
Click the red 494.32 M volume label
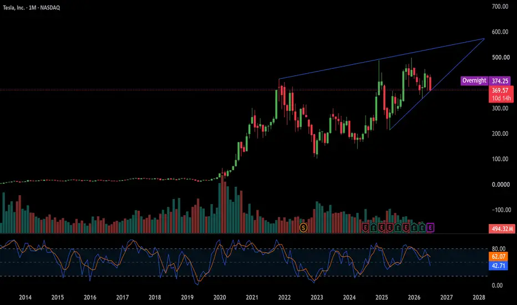click(502, 229)
